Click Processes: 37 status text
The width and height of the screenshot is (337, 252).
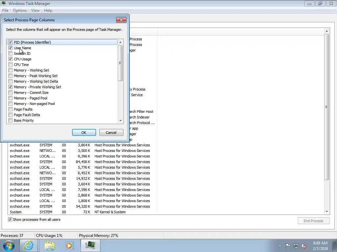[12, 236]
